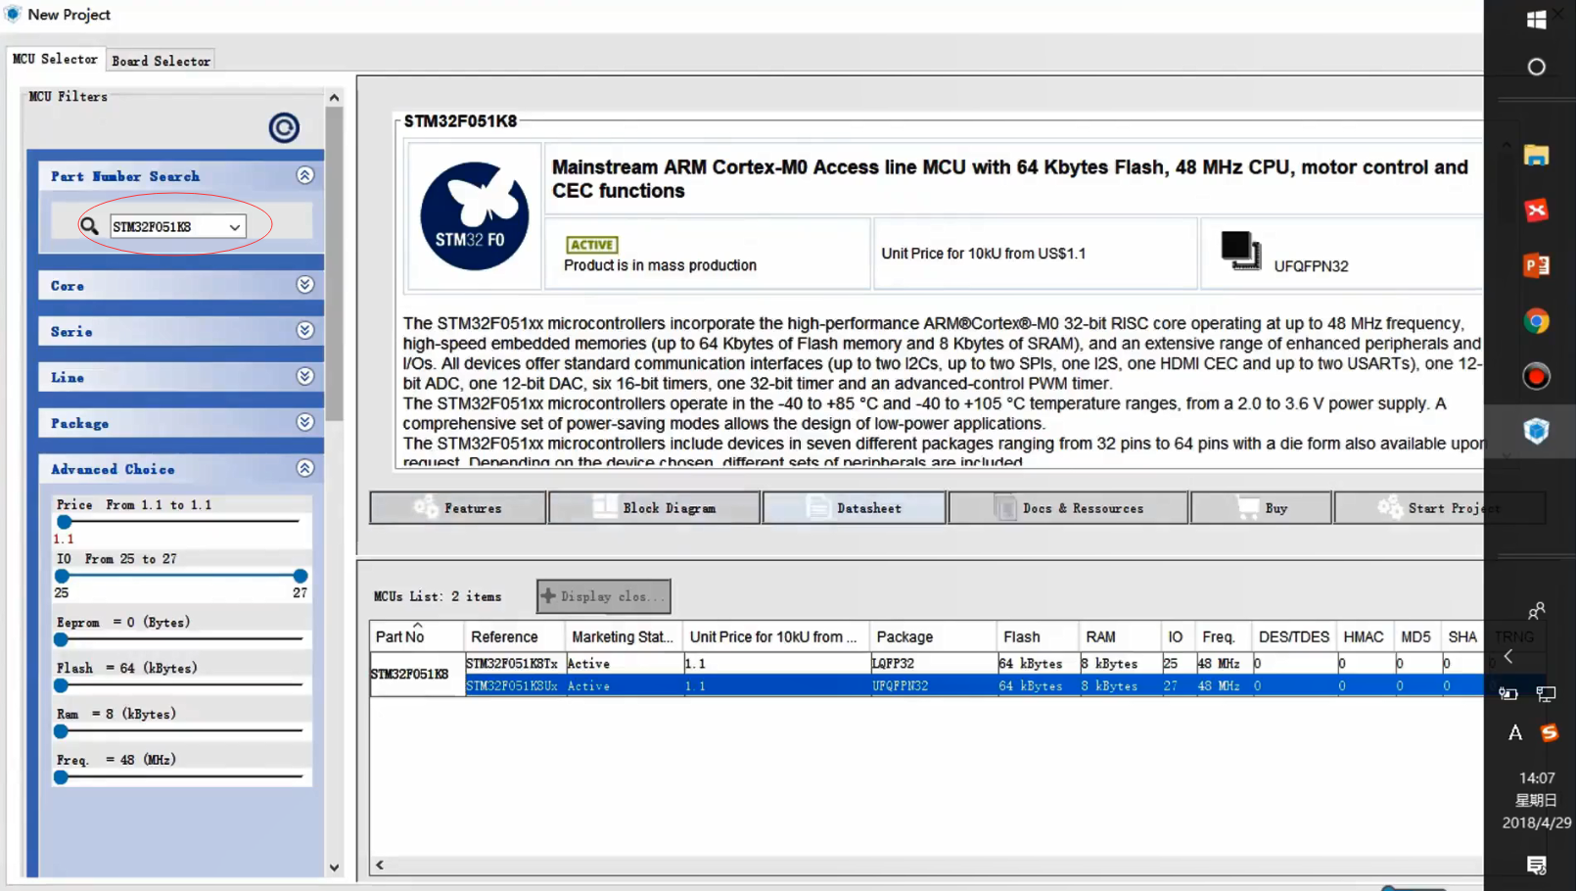Collapse the Advanced Choice section
Image resolution: width=1576 pixels, height=891 pixels.
click(x=305, y=469)
